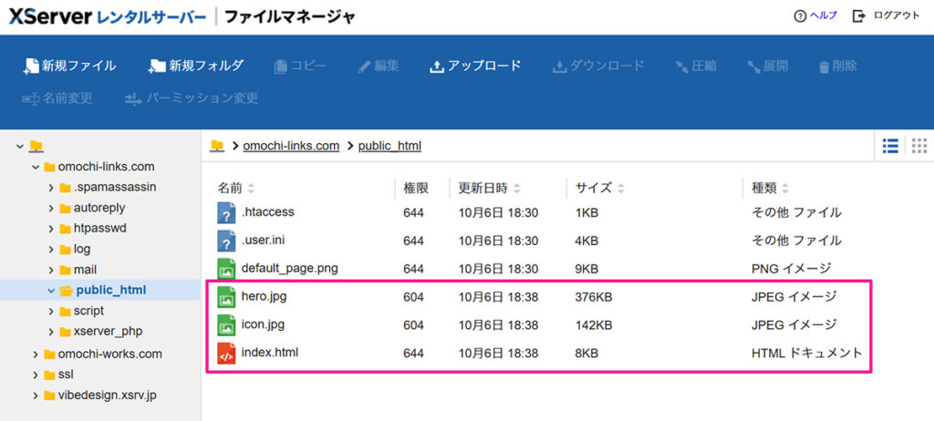Click the Upload toolbar icon
934x421 pixels.
tap(436, 66)
